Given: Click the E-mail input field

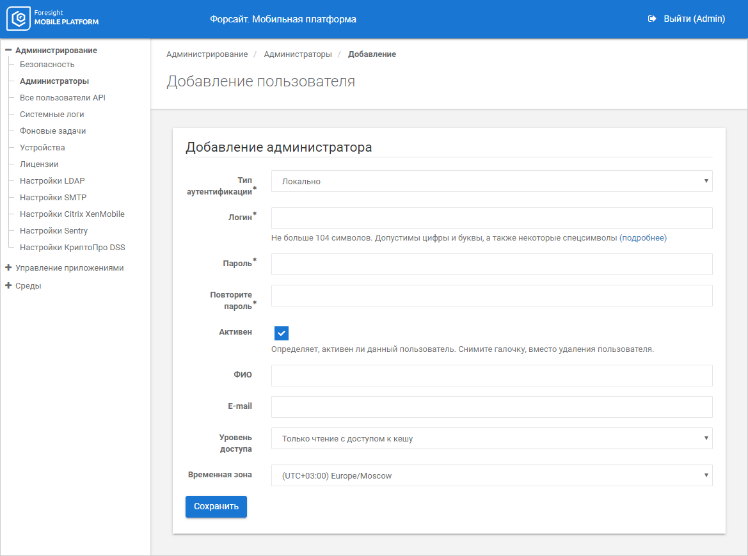Looking at the screenshot, I should [x=491, y=407].
